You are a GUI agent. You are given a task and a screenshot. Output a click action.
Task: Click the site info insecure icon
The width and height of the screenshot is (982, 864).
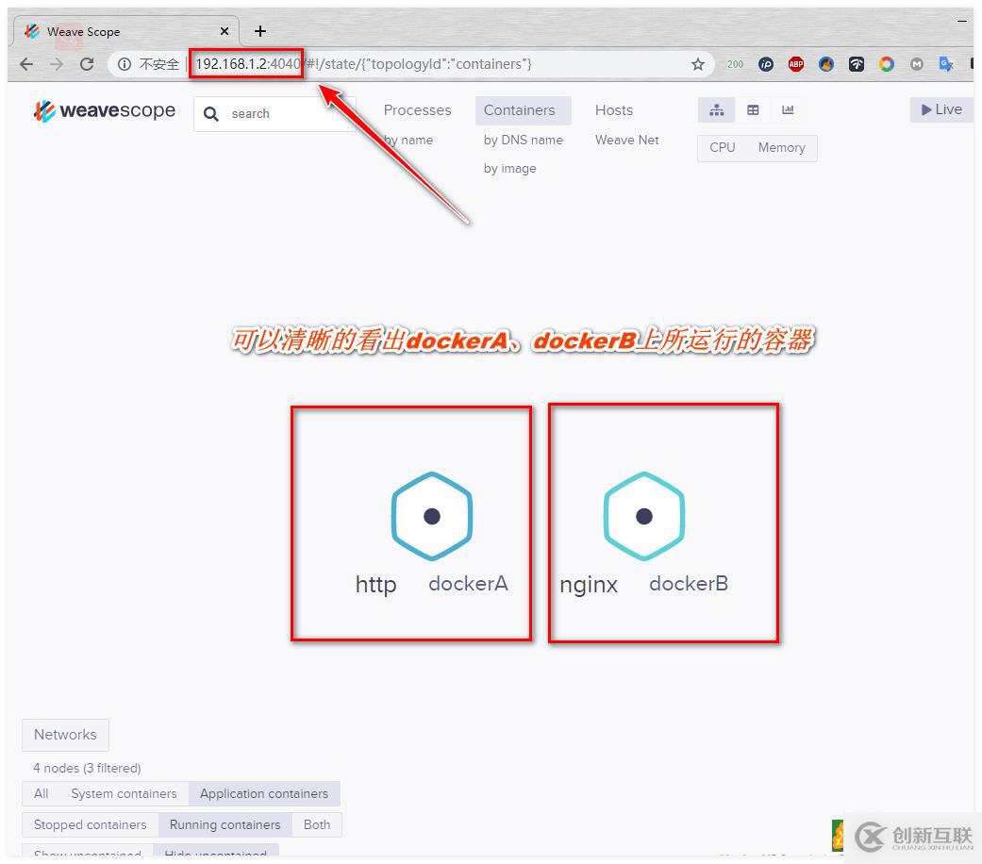(125, 64)
